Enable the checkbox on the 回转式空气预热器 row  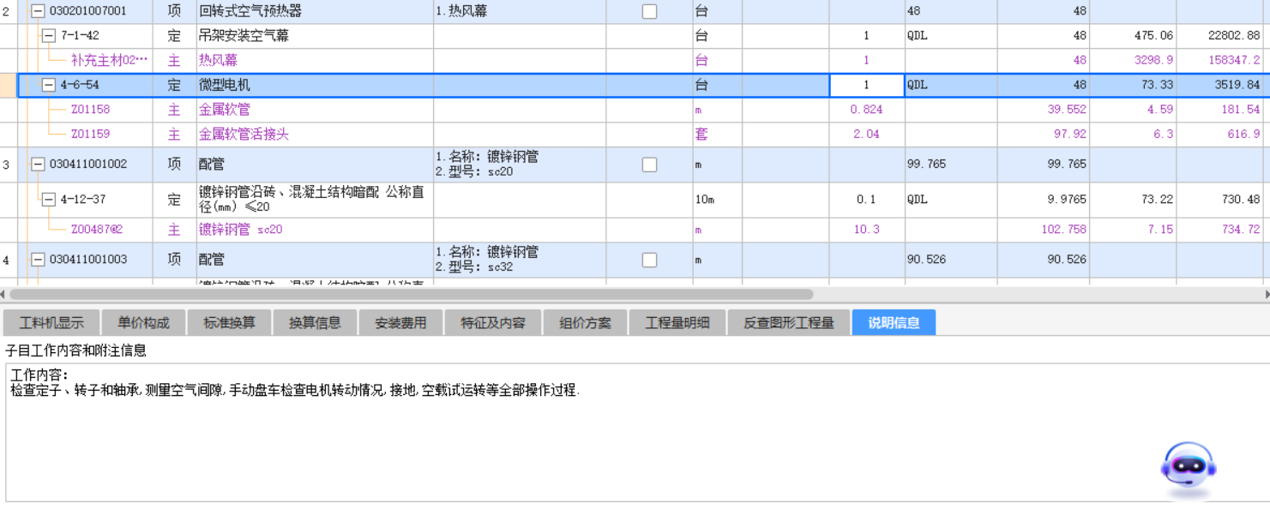[x=649, y=11]
